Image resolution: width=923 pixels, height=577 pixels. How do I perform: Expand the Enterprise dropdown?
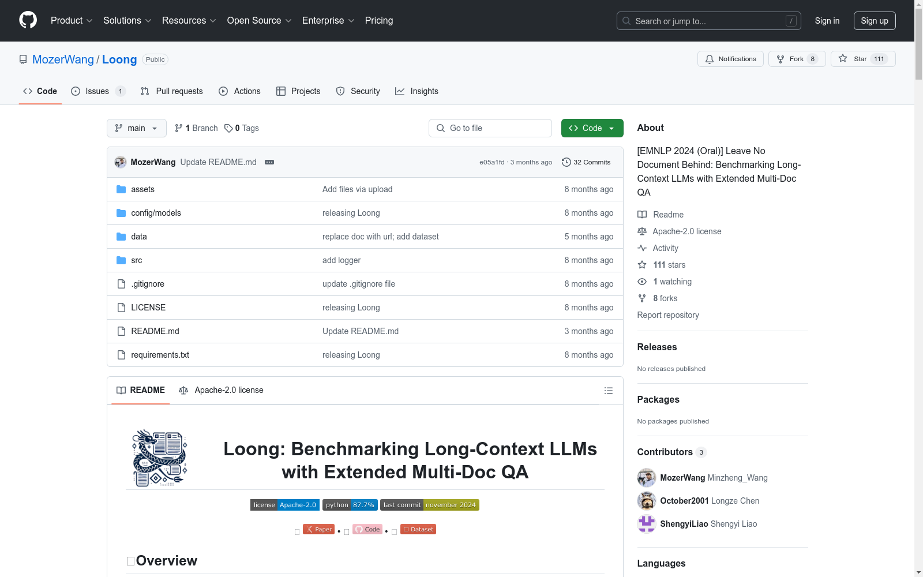[x=329, y=21]
